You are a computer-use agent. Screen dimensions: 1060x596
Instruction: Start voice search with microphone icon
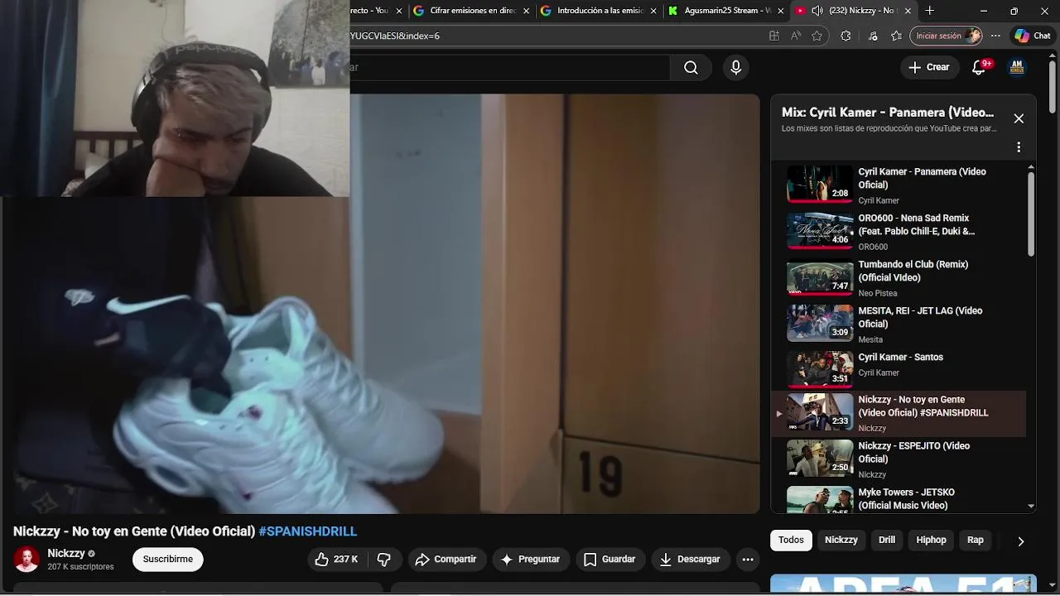pos(735,68)
